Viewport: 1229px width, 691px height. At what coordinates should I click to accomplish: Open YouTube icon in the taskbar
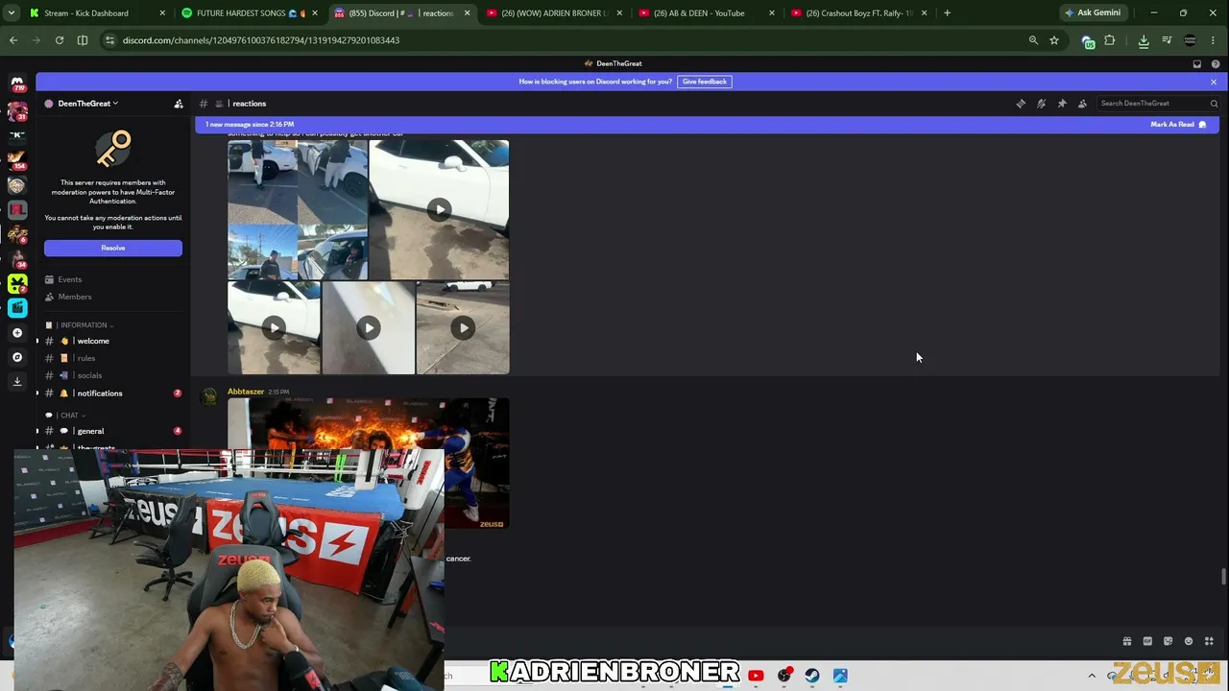[756, 676]
